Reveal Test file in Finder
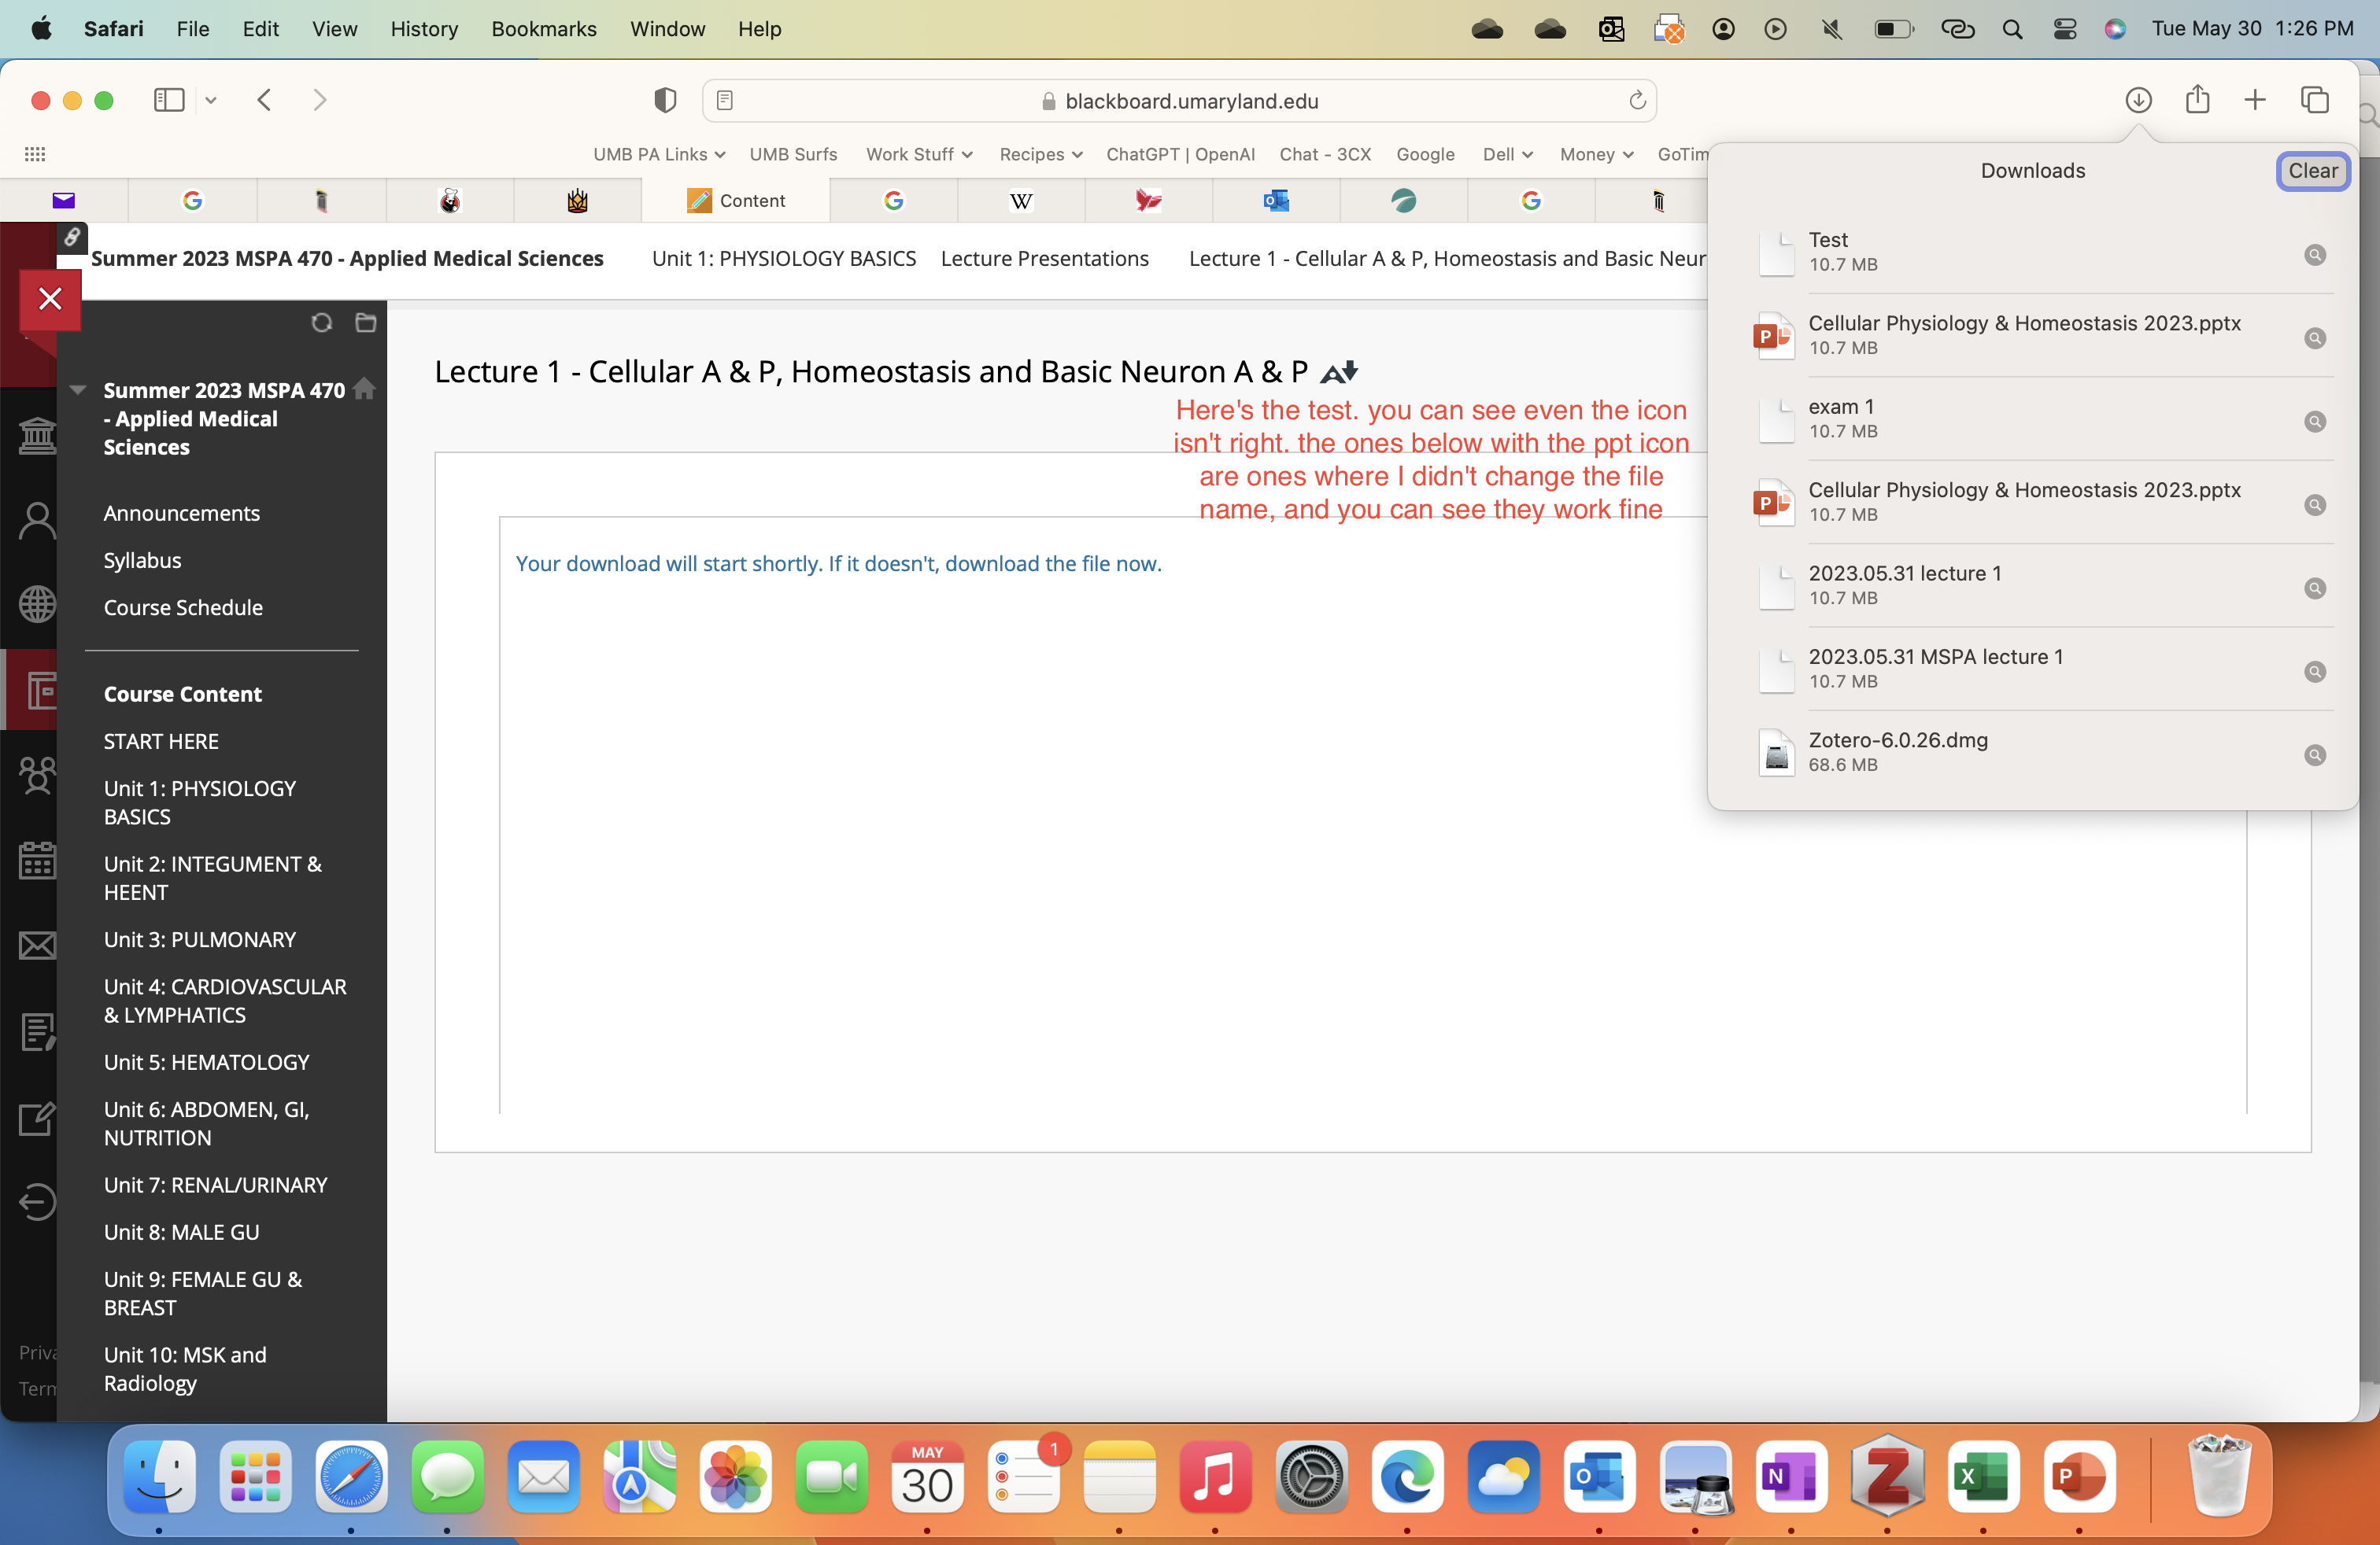Image resolution: width=2380 pixels, height=1545 pixels. [x=2314, y=255]
